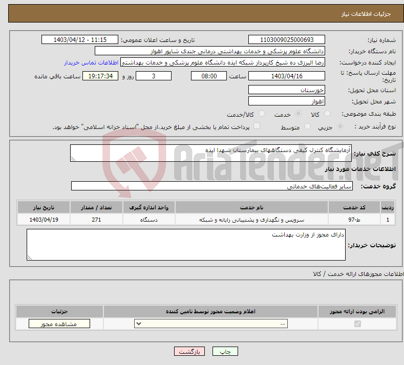Select the جزیی purchase type radio
Screen dimensions: 404x365
tap(340, 126)
